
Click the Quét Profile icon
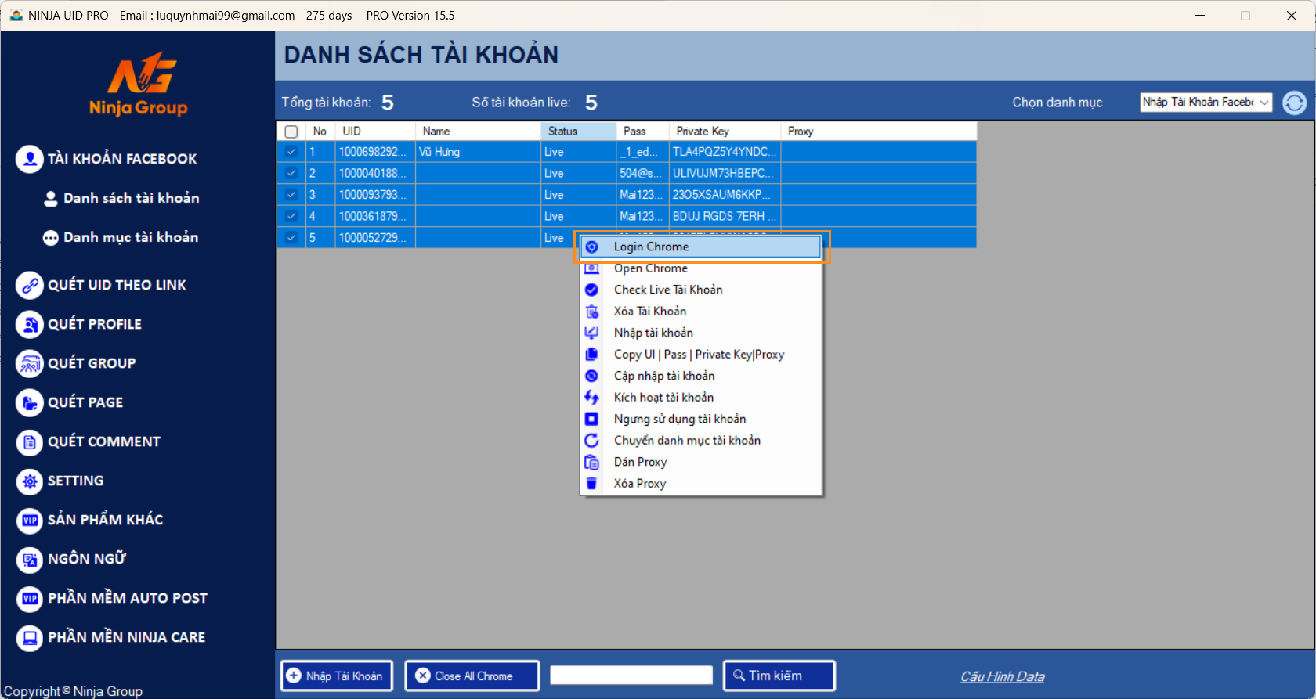pyautogui.click(x=30, y=325)
